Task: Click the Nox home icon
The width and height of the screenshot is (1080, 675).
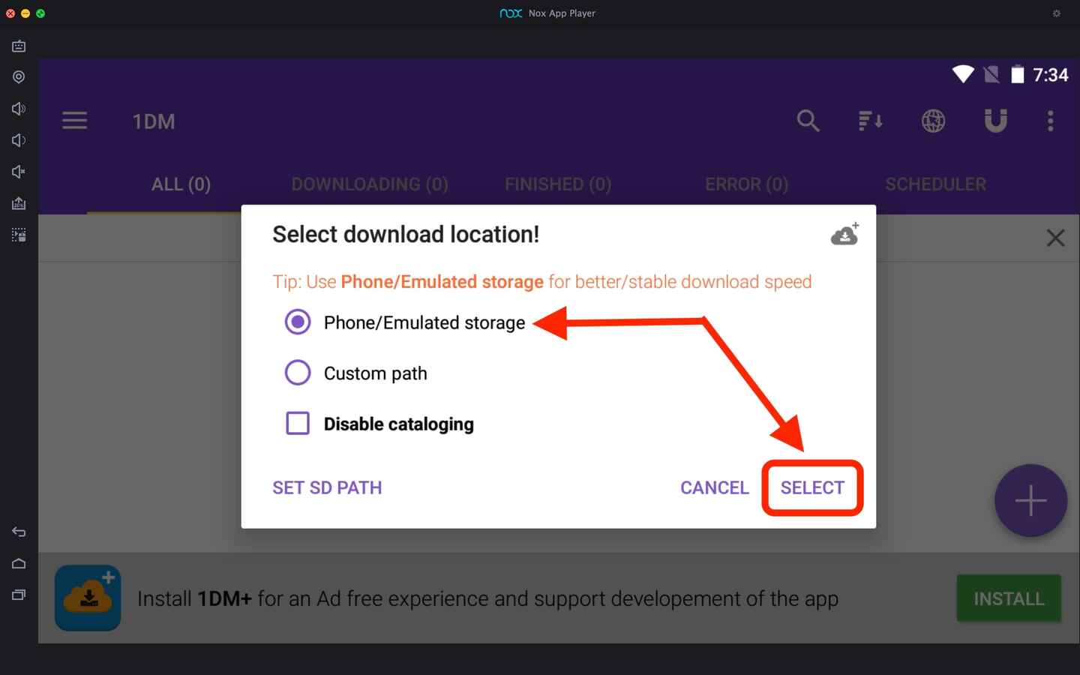Action: (x=19, y=563)
